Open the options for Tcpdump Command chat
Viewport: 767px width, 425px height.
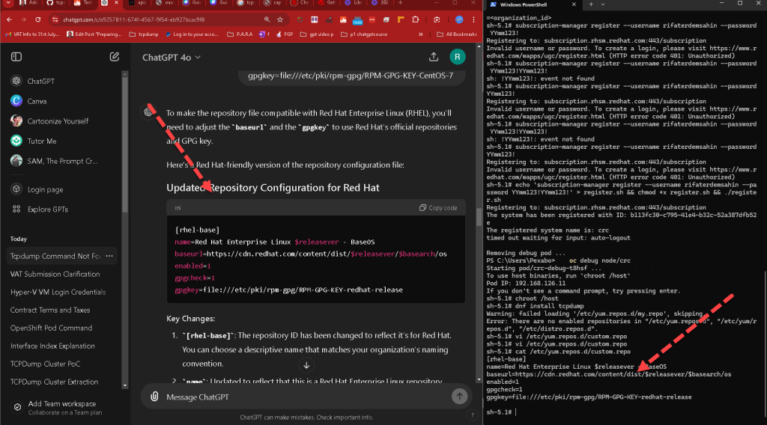point(109,256)
